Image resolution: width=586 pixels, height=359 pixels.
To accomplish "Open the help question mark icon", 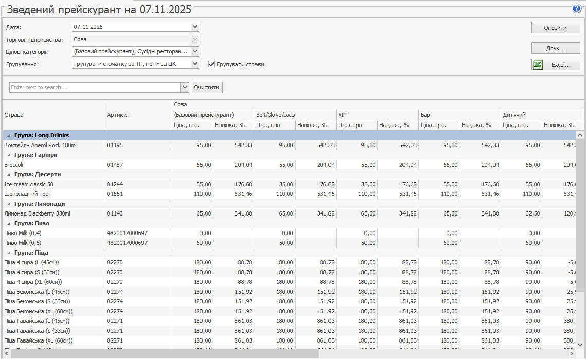I will coord(576,9).
